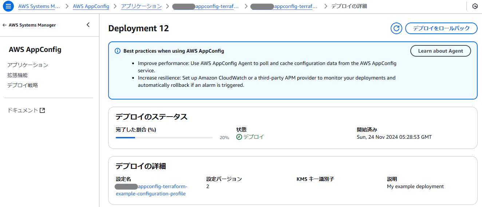Click the Best practices when using AWS AppConfig title

point(174,51)
